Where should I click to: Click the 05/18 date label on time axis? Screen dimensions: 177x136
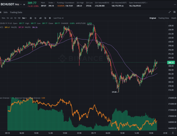(x=7, y=133)
